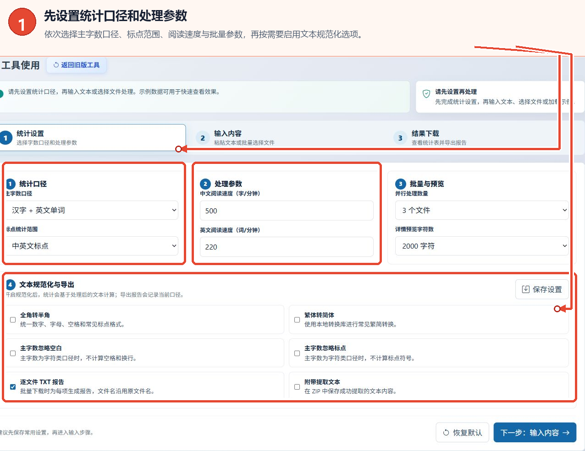The height and width of the screenshot is (451, 585).
Task: Click the 保存设置 button
Action: pos(542,289)
